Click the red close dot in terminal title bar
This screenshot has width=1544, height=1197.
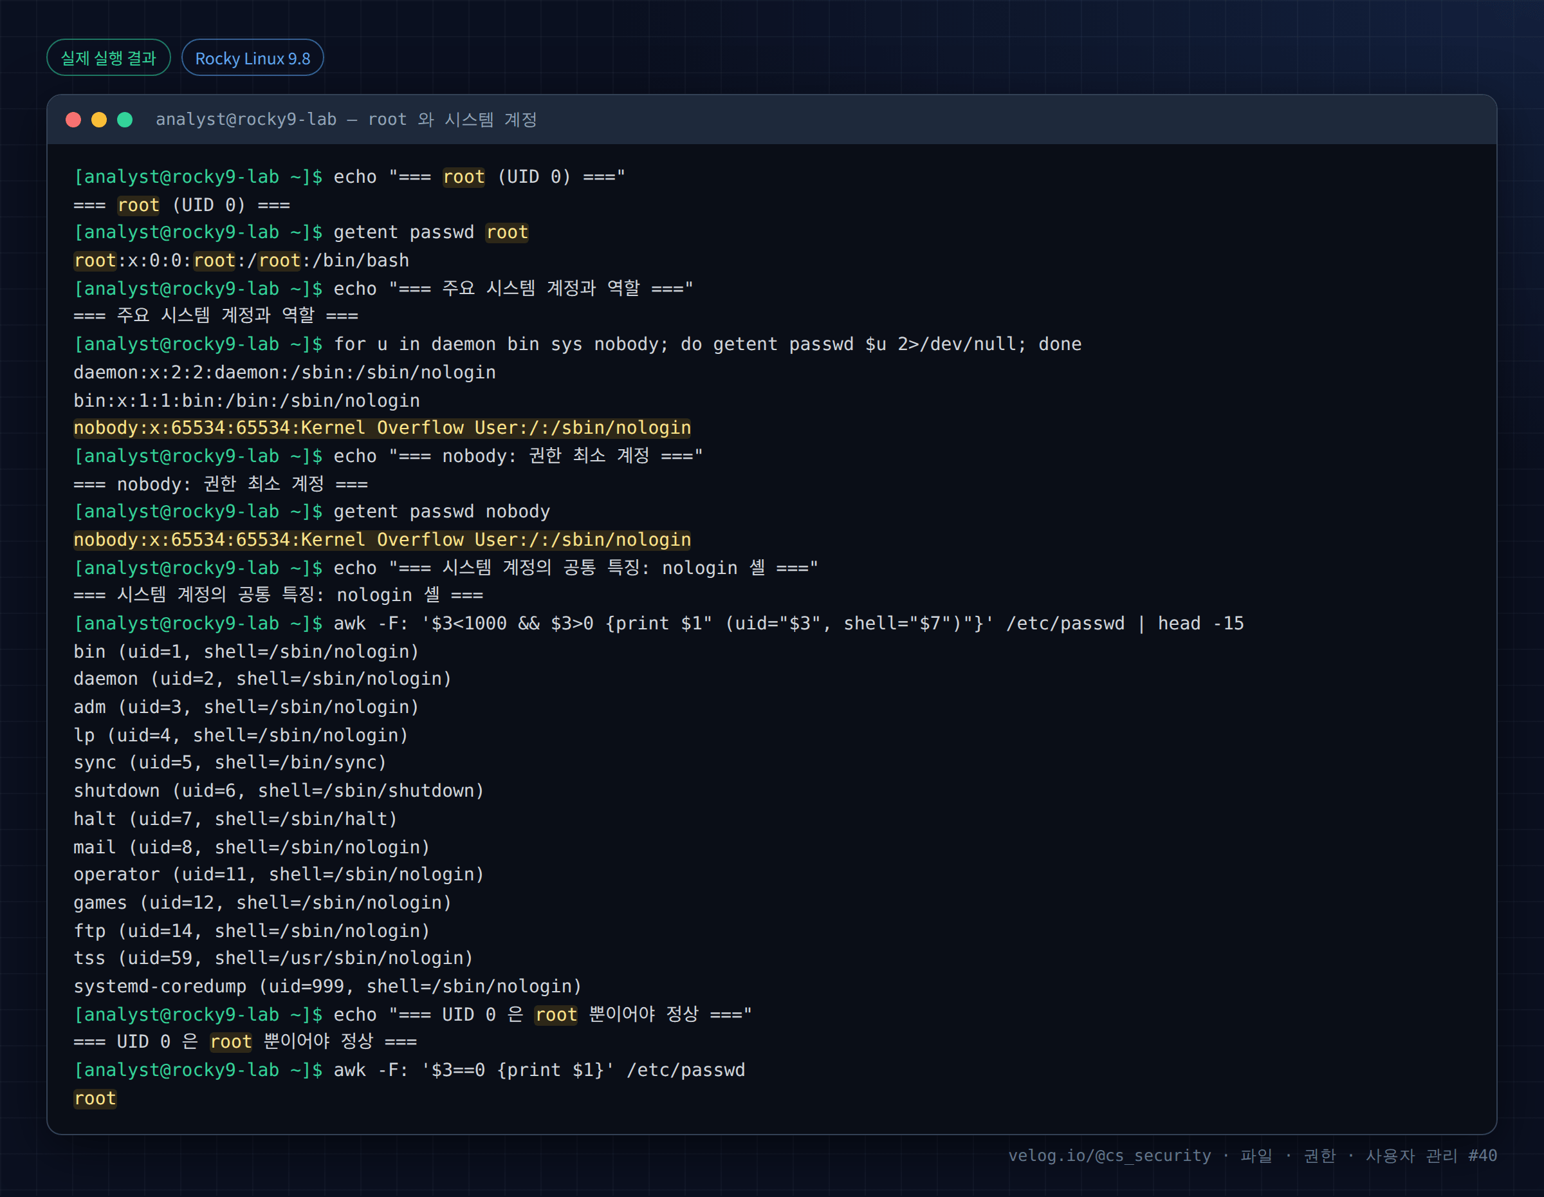[x=73, y=120]
